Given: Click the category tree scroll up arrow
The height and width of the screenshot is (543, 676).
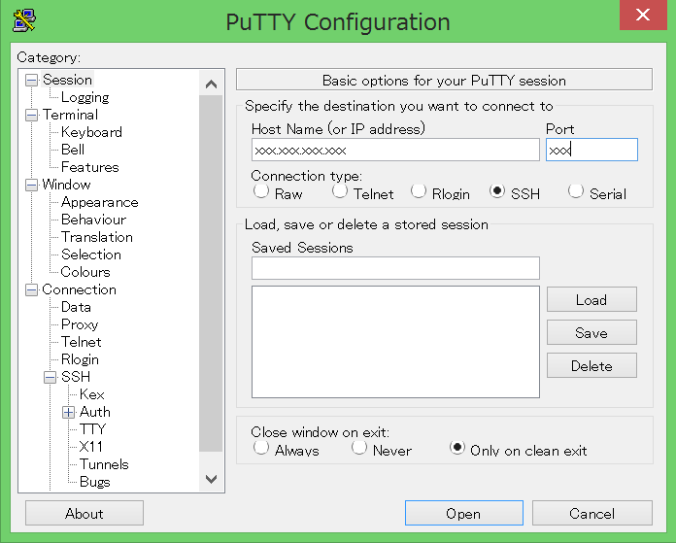Looking at the screenshot, I should click(x=212, y=84).
